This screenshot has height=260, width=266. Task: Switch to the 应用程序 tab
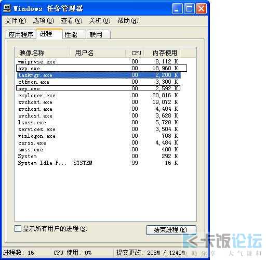point(21,34)
